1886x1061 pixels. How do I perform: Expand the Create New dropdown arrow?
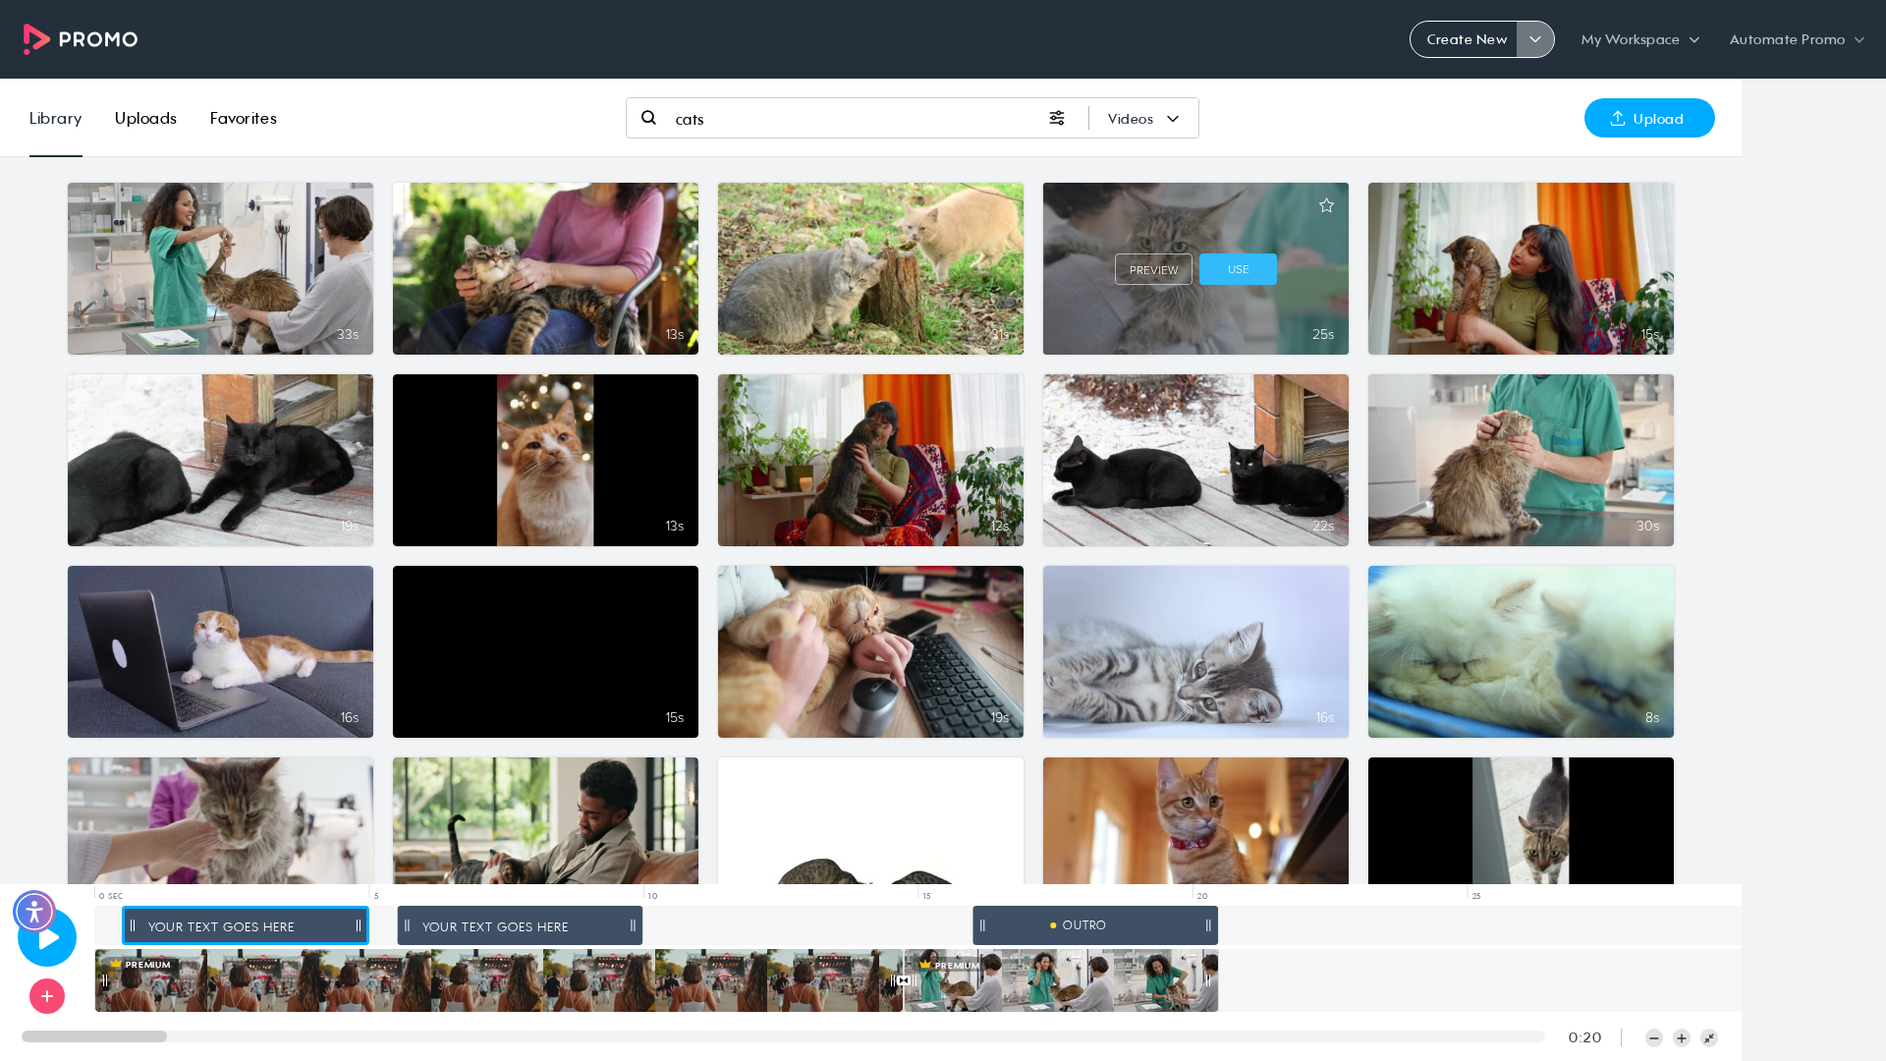point(1535,39)
